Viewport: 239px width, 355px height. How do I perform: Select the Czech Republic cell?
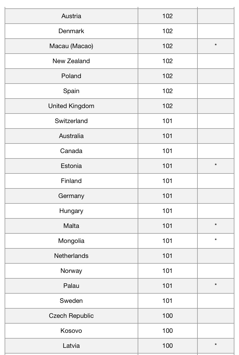coord(71,316)
